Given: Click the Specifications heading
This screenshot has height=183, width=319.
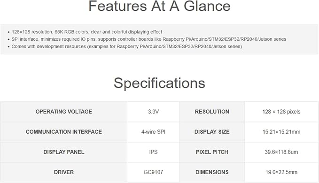Looking at the screenshot, I should click(x=159, y=83).
